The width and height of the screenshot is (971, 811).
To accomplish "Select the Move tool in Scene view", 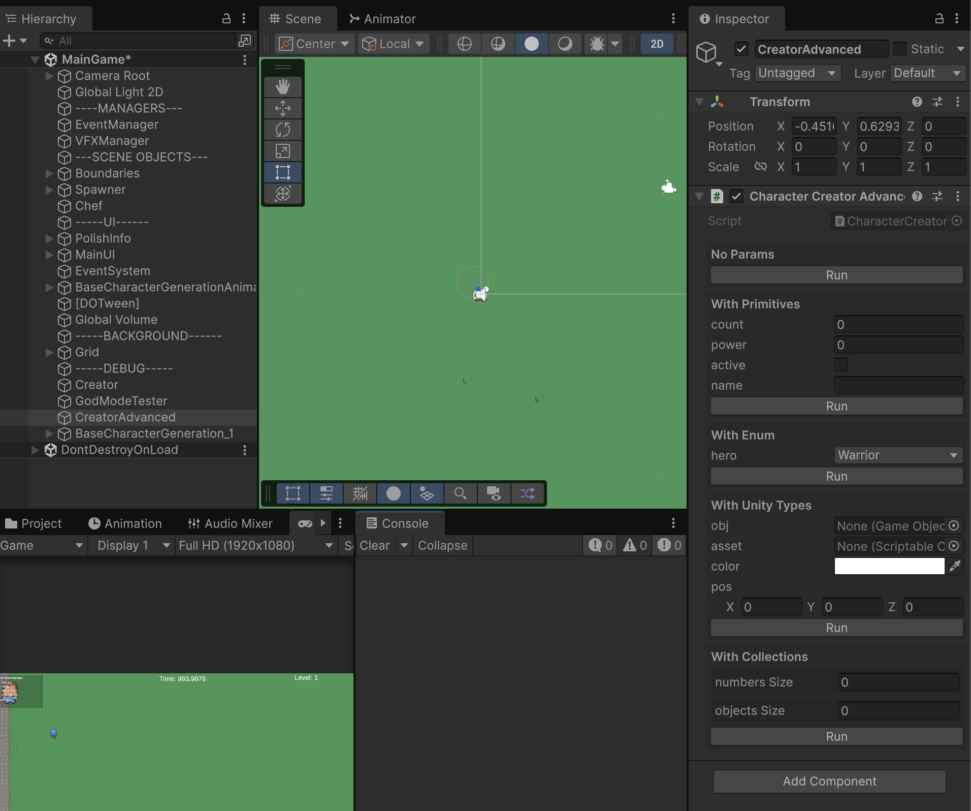I will click(283, 108).
